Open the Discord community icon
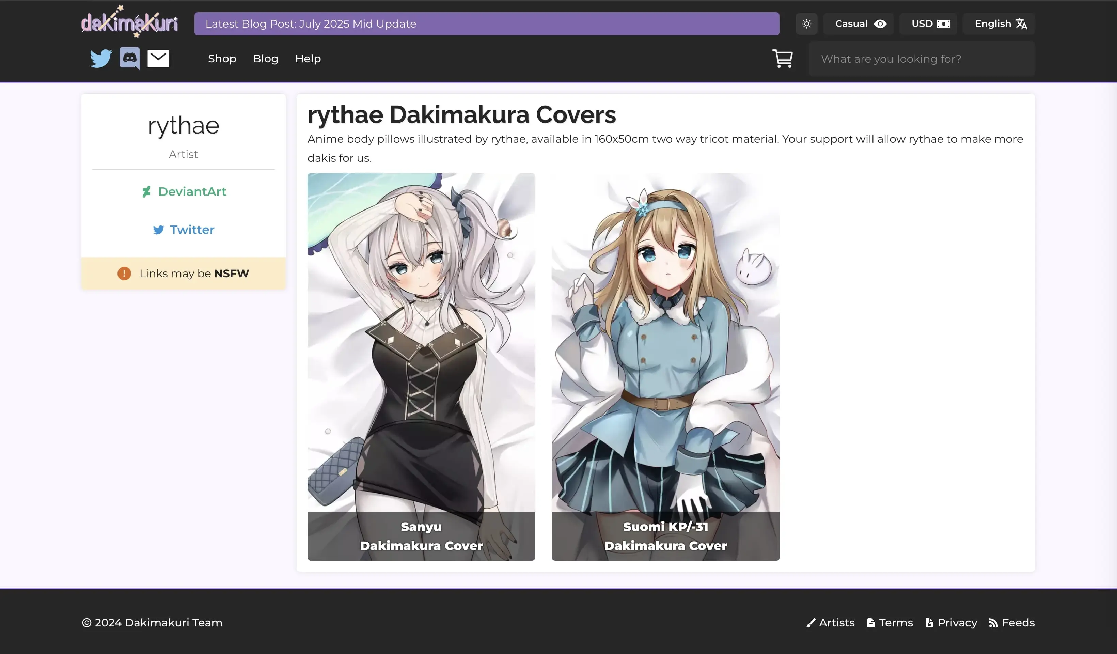This screenshot has width=1117, height=654. click(x=129, y=58)
